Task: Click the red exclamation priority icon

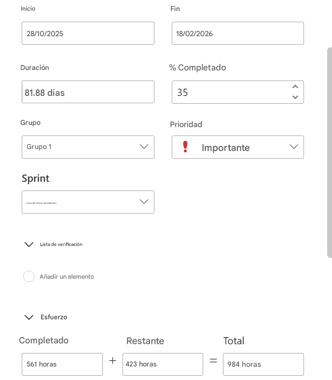Action: point(185,147)
